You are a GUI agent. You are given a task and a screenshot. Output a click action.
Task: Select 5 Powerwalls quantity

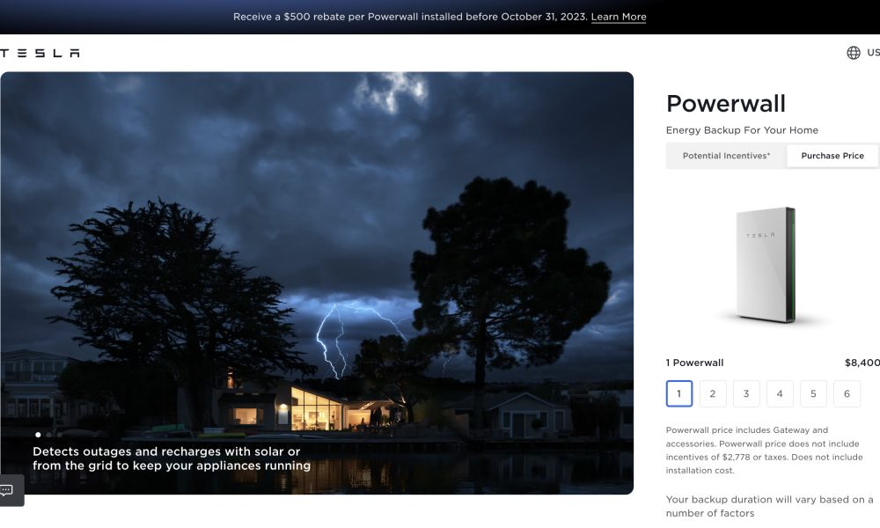tap(813, 393)
